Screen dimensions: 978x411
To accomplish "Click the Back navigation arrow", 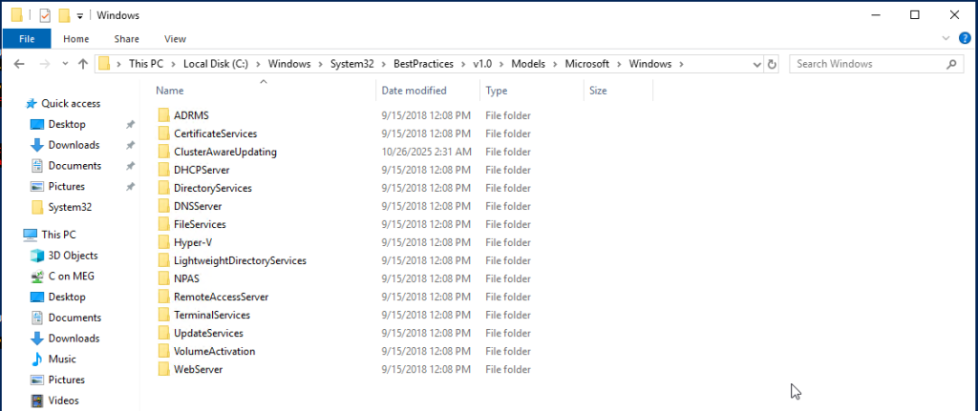I will click(x=20, y=64).
